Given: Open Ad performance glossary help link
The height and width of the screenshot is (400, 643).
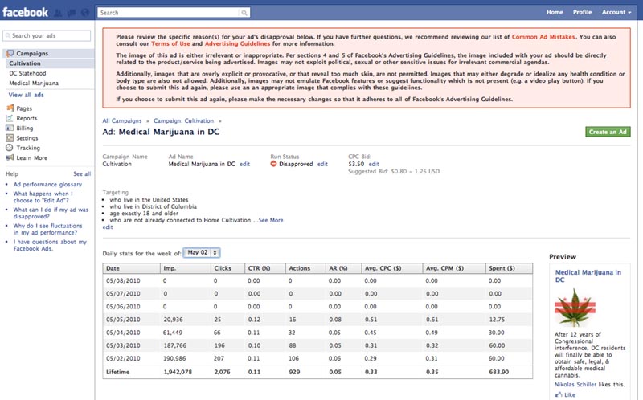Looking at the screenshot, I should [47, 185].
